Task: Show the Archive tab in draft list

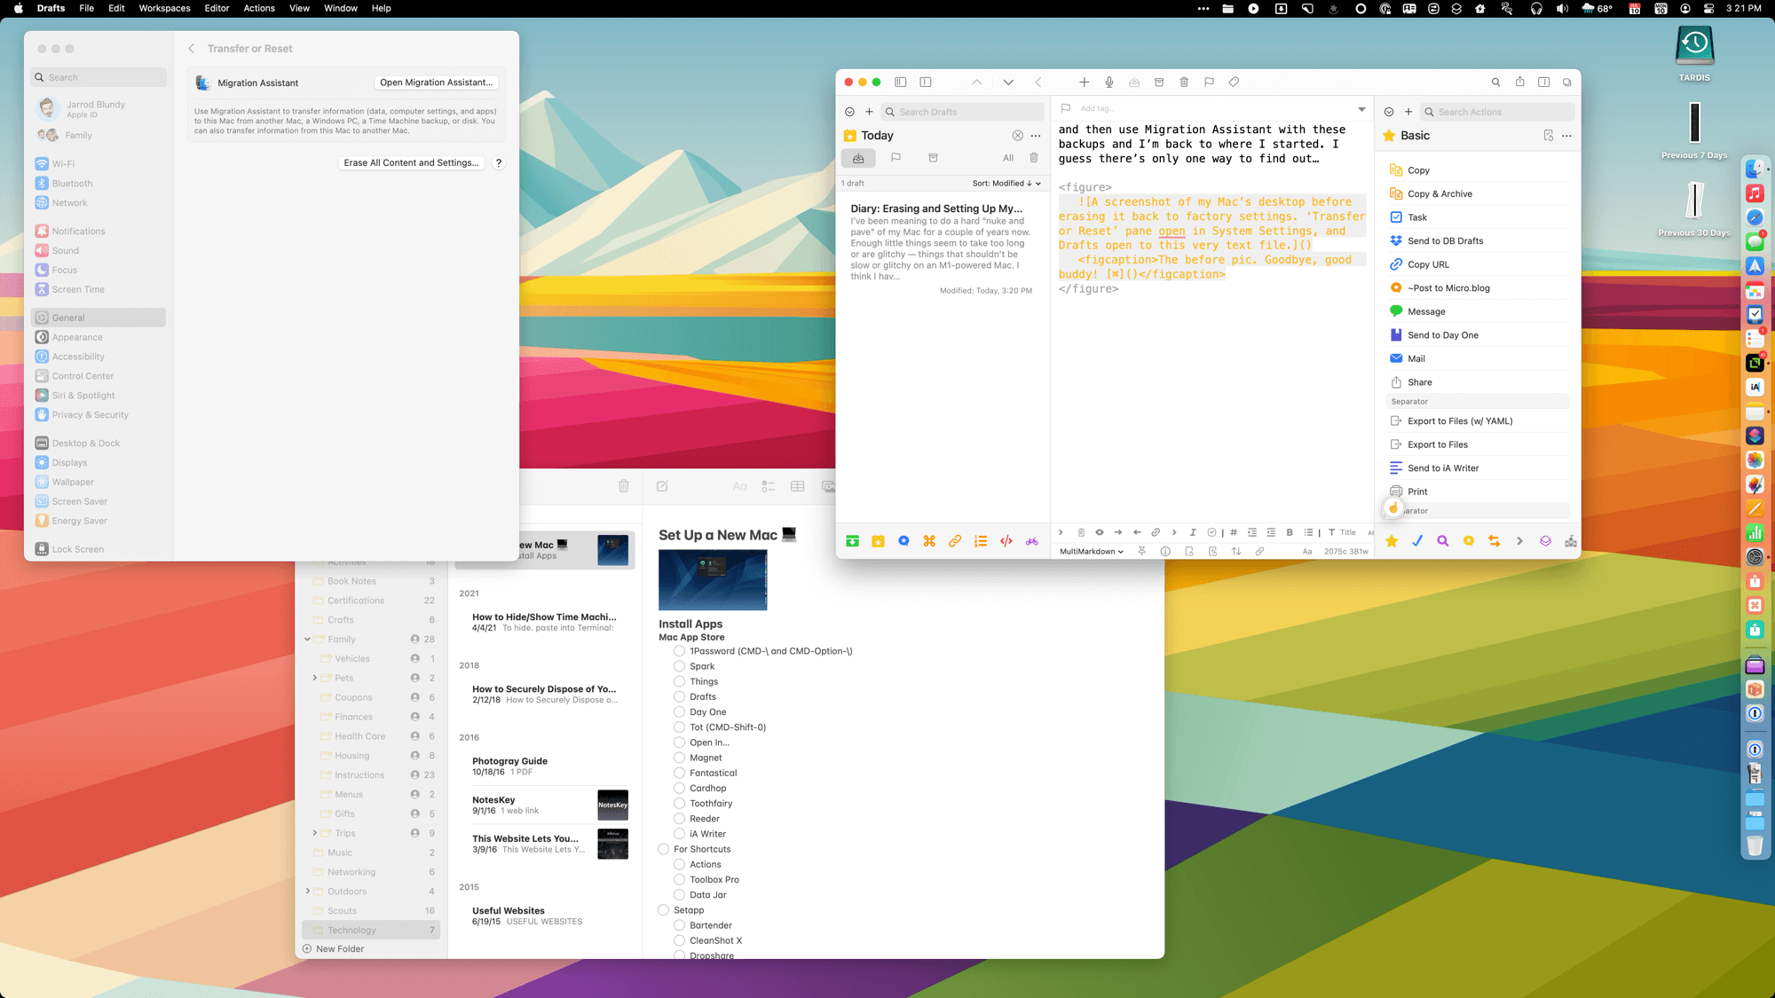Action: pos(933,158)
